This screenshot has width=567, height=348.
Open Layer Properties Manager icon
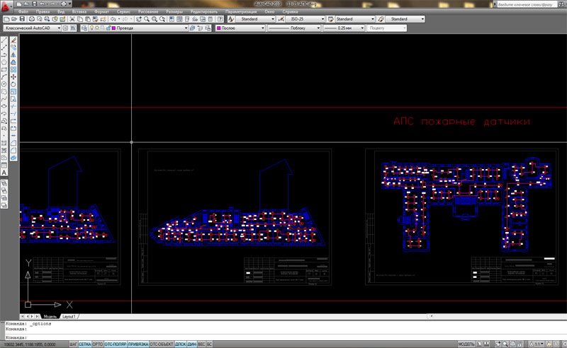pyautogui.click(x=84, y=28)
